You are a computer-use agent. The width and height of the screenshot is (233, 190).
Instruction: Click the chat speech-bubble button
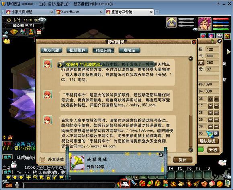(61, 177)
